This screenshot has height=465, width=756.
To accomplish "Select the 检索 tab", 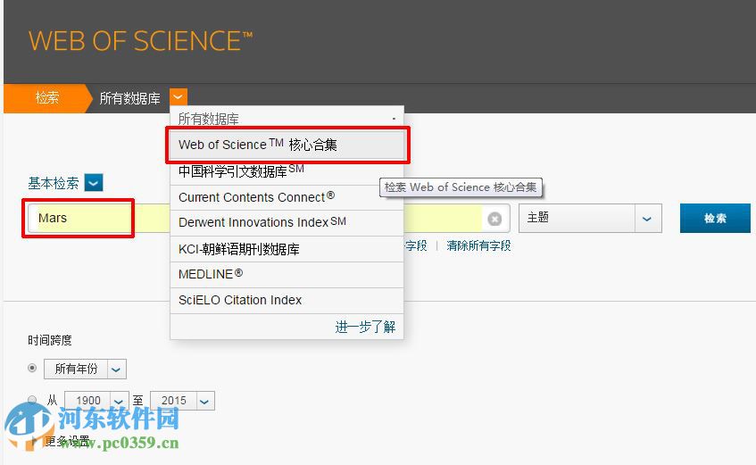I will click(47, 98).
